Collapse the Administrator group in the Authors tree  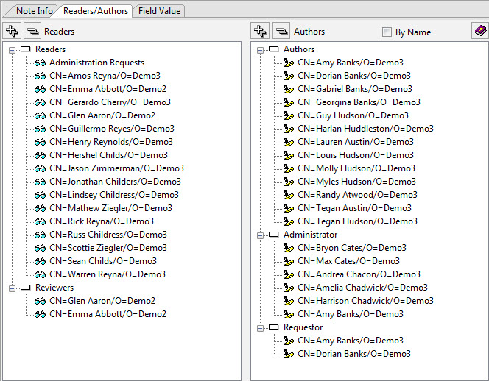261,235
